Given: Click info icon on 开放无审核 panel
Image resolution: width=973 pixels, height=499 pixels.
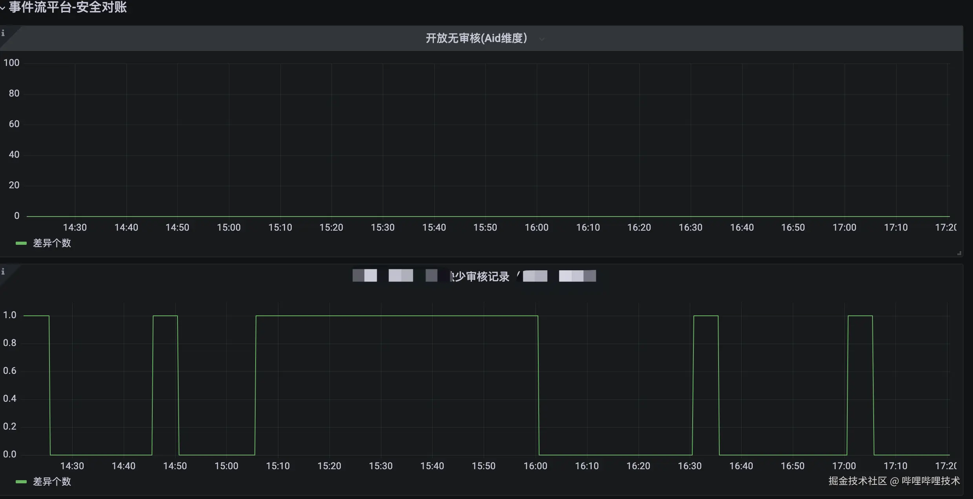Looking at the screenshot, I should (x=3, y=33).
